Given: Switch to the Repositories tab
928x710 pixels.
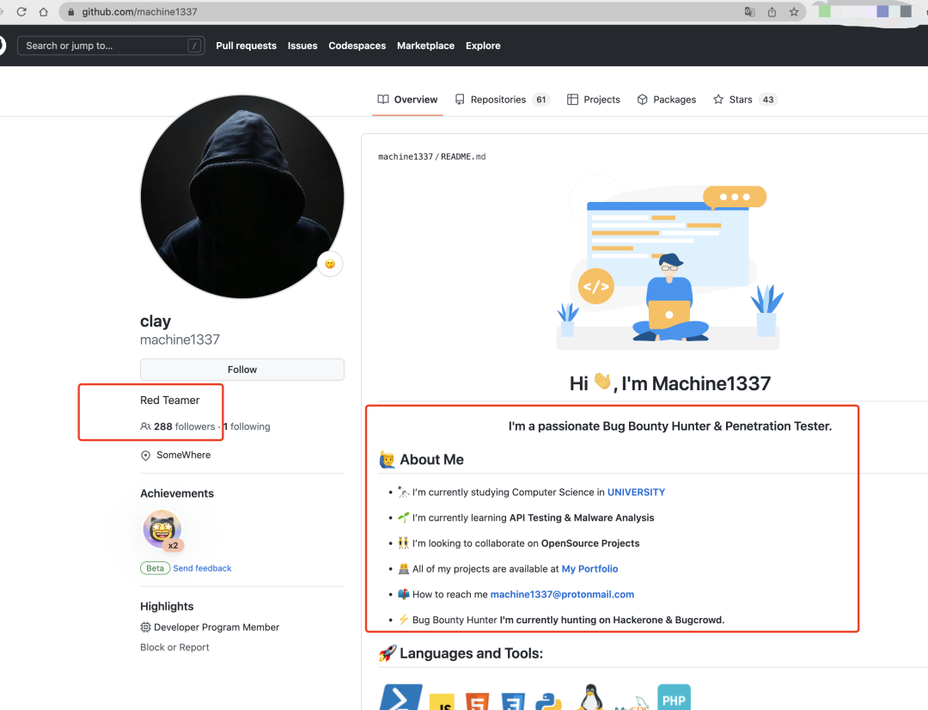Looking at the screenshot, I should point(502,100).
